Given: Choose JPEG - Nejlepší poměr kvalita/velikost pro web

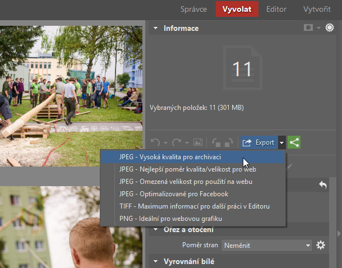Looking at the screenshot, I should [x=193, y=169].
